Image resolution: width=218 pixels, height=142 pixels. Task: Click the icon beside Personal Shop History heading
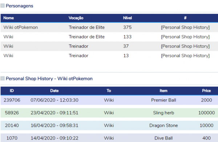pos(3,79)
